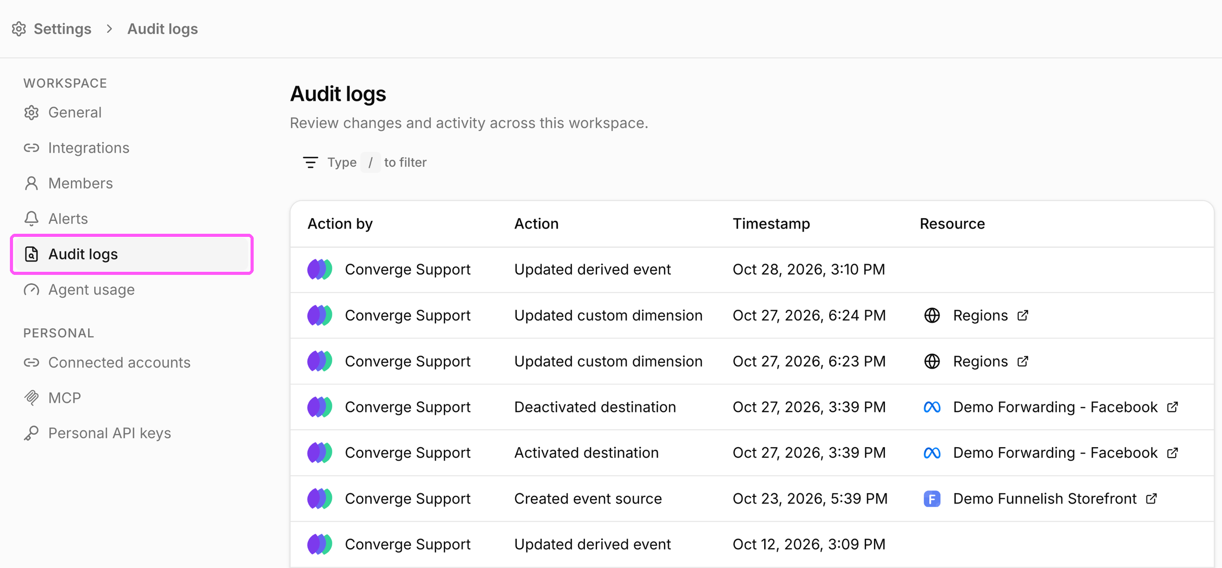Open Agent usage page
Screen dimensions: 1222x568
[x=91, y=289]
